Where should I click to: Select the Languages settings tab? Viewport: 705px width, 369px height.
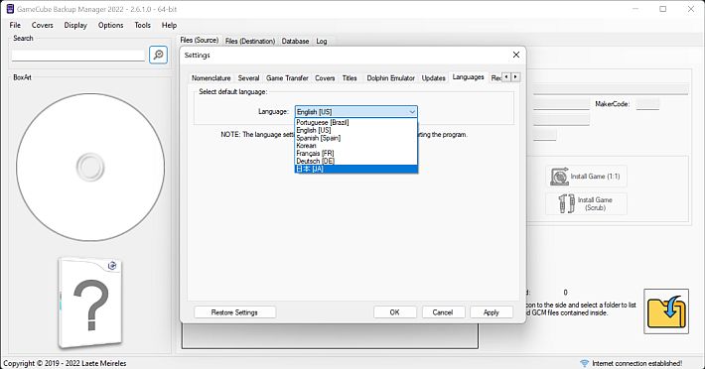pyautogui.click(x=468, y=77)
